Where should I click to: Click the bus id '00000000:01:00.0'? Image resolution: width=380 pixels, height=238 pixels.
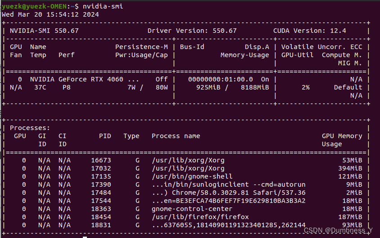[220, 79]
